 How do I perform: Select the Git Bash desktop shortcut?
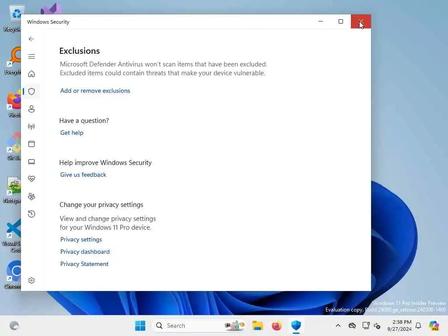point(14,146)
